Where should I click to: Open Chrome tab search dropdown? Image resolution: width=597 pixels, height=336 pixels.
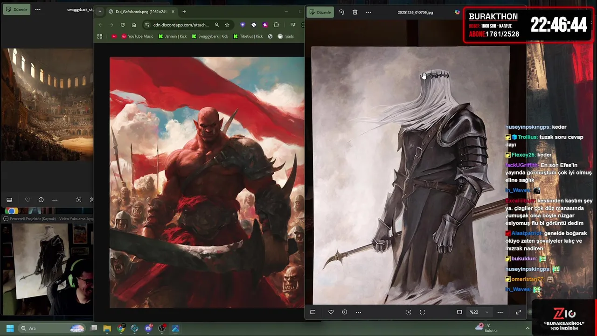pyautogui.click(x=99, y=12)
